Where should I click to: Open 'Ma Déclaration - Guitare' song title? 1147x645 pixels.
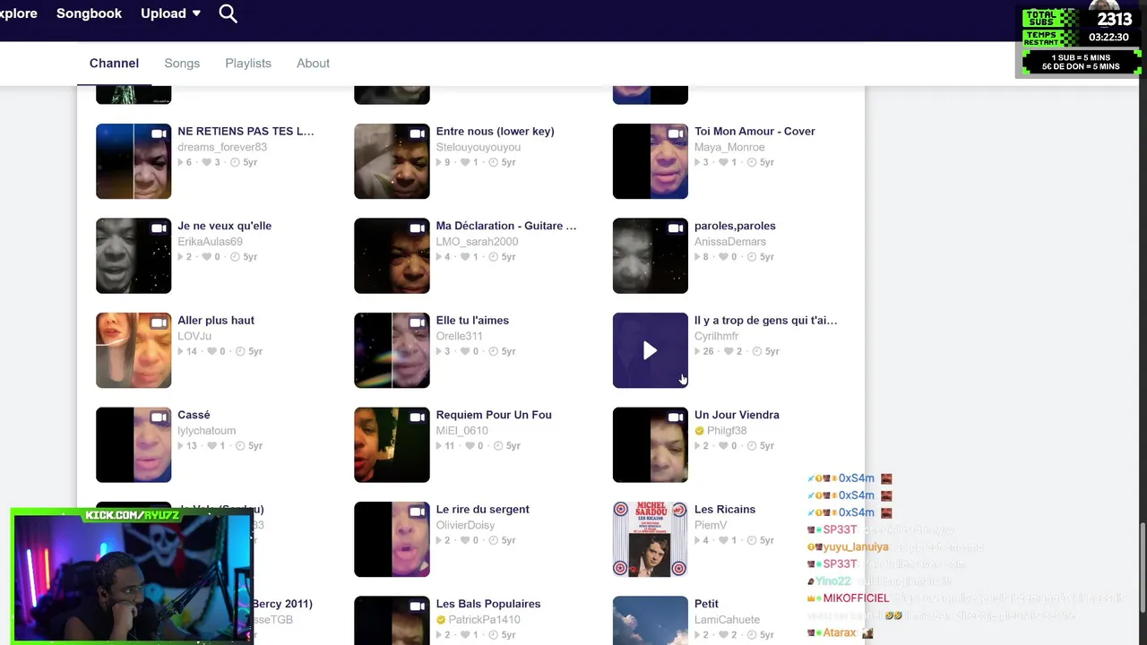(505, 226)
